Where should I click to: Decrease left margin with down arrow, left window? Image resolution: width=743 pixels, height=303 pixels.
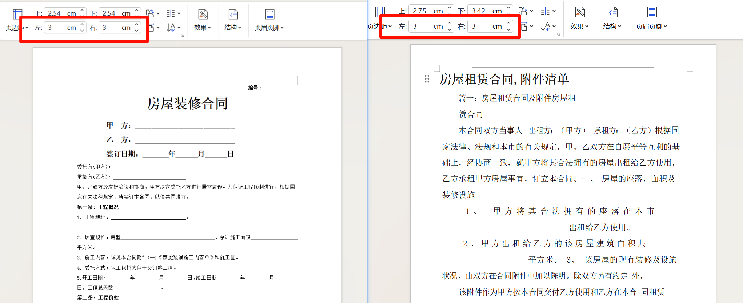[x=82, y=31]
